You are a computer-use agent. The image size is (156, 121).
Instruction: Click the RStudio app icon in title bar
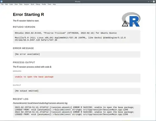[x=1, y=1]
